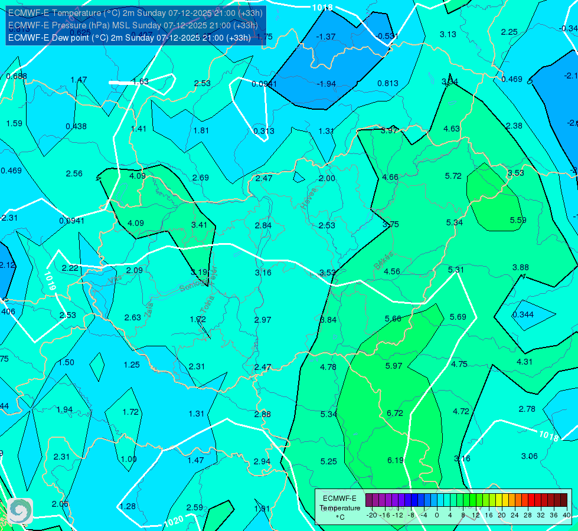Click the 2.63 temperature value

click(133, 317)
